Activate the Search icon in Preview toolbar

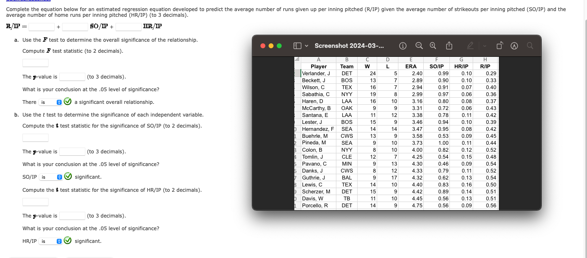tap(529, 46)
